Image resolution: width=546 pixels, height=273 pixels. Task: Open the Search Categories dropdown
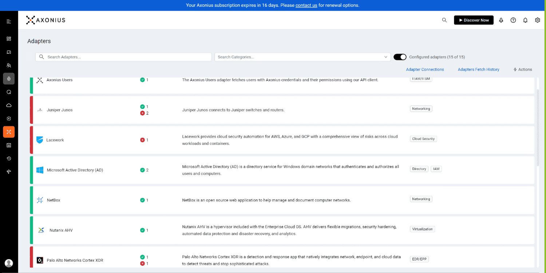302,57
